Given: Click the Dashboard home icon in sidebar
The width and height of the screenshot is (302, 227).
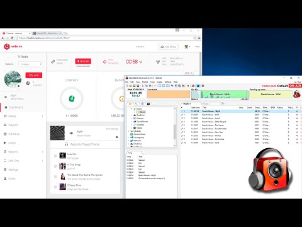Looking at the screenshot, I should [6, 107].
